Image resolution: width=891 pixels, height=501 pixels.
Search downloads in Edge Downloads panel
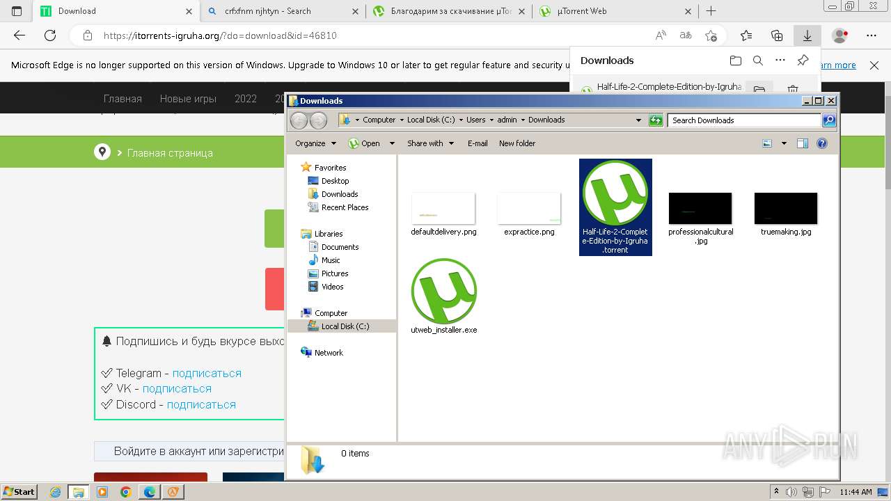(758, 61)
